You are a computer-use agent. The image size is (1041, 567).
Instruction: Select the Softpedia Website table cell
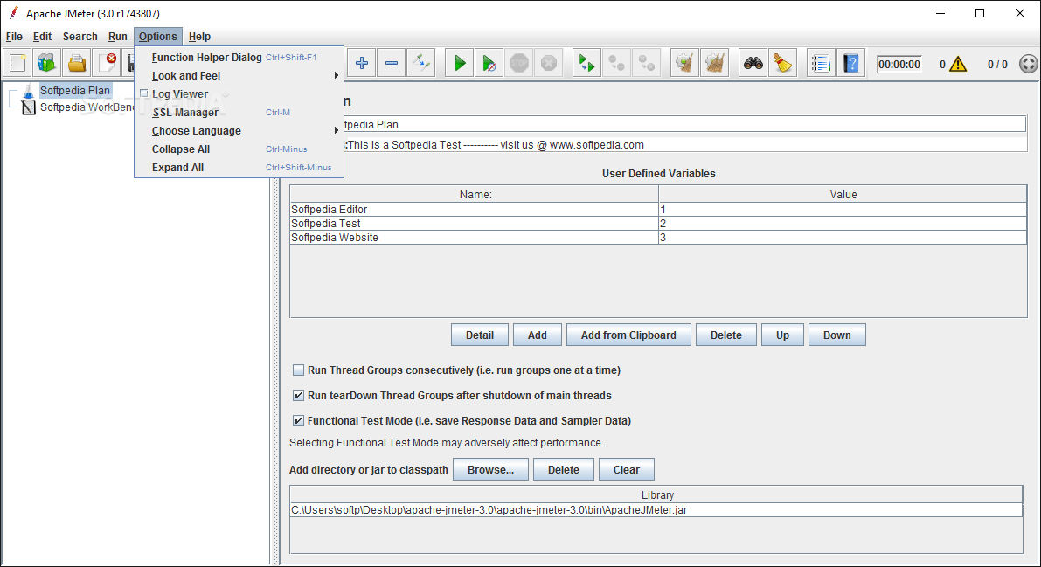[474, 237]
